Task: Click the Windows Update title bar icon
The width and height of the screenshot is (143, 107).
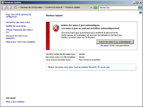Action: pos(3,2)
